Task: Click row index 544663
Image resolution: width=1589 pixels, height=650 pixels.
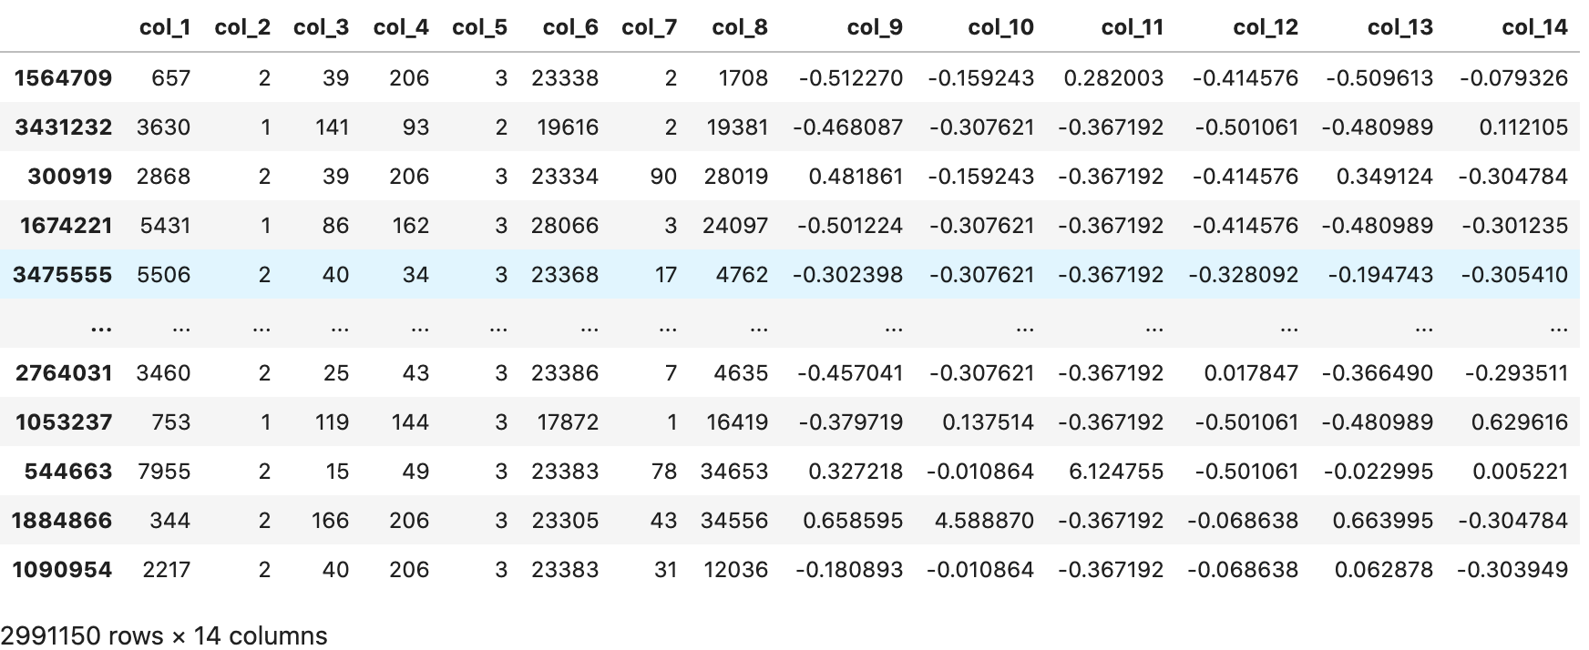Action: [x=68, y=472]
